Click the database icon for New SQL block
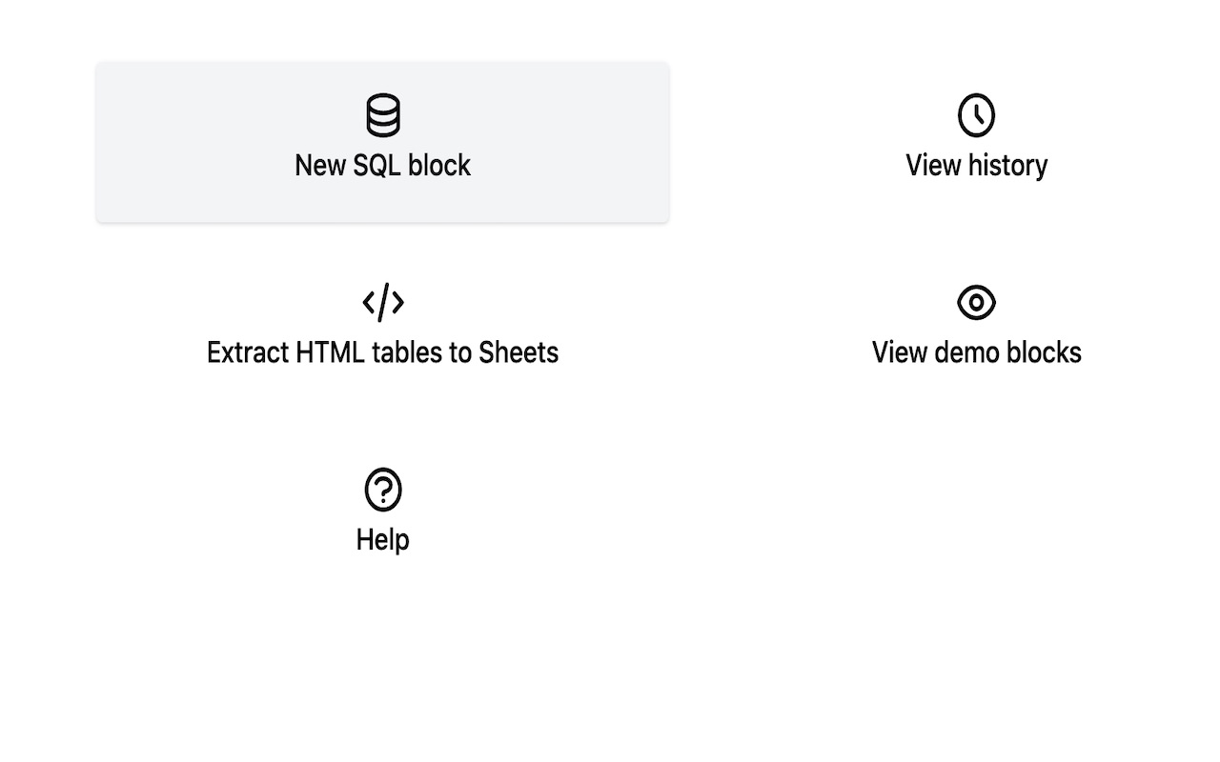The width and height of the screenshot is (1220, 762). [383, 115]
